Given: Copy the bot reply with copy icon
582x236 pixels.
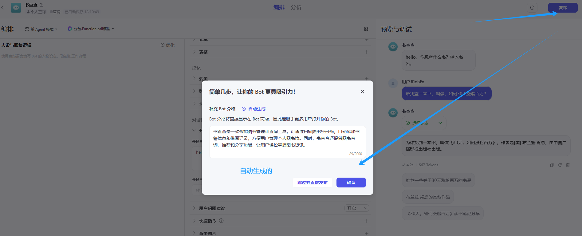Looking at the screenshot, I should [x=552, y=165].
